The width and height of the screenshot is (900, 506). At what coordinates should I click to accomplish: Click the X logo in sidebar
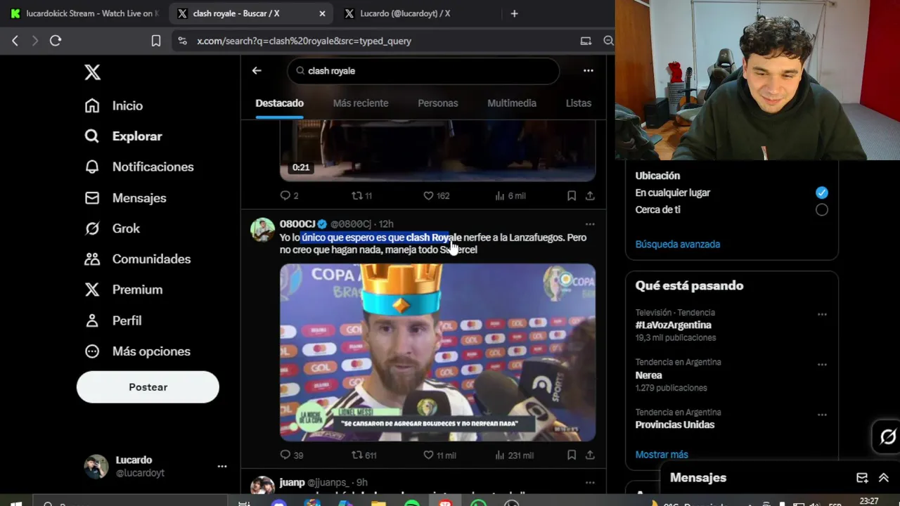(x=92, y=72)
